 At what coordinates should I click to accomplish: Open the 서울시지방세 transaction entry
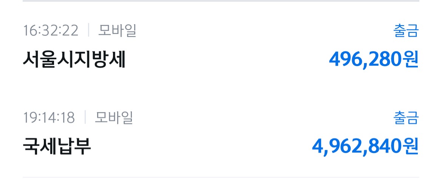tap(74, 60)
